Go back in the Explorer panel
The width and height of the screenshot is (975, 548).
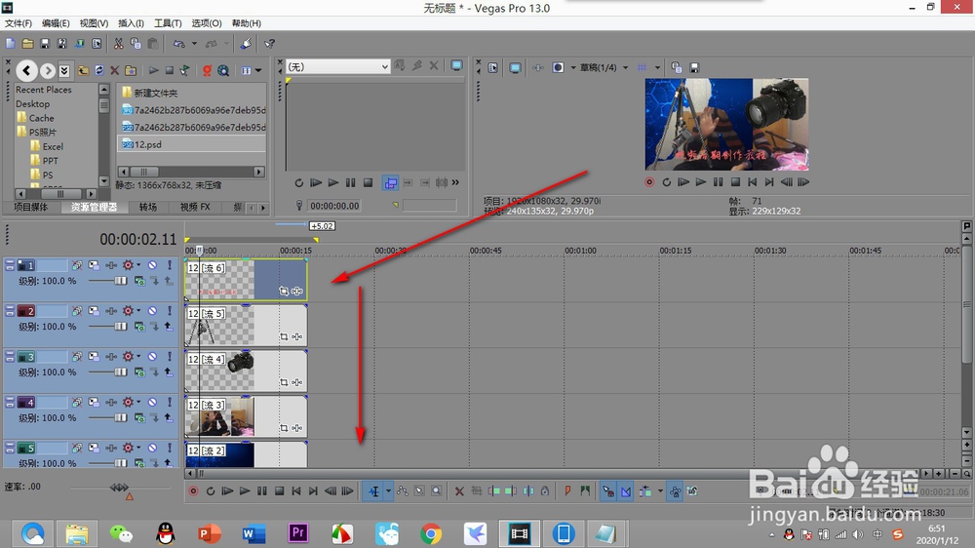click(x=26, y=70)
